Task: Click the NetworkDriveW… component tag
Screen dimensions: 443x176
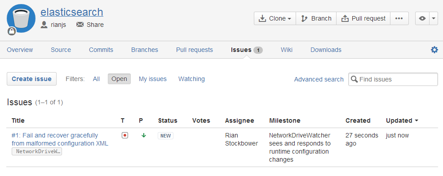Action: (37, 151)
